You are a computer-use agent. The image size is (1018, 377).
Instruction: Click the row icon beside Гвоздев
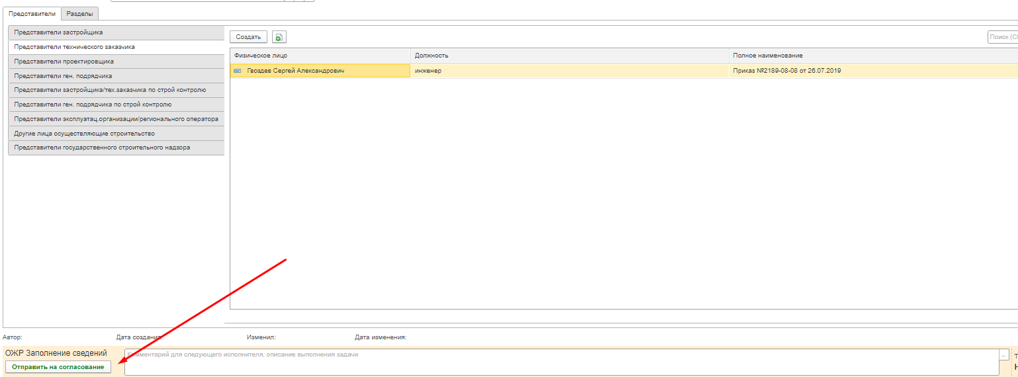point(238,71)
